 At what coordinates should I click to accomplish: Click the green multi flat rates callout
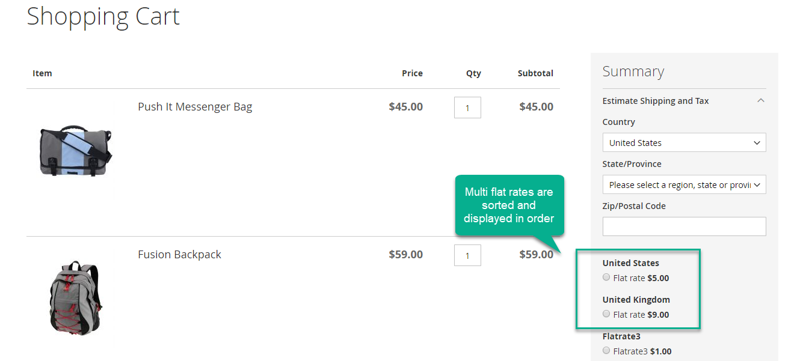click(x=509, y=205)
